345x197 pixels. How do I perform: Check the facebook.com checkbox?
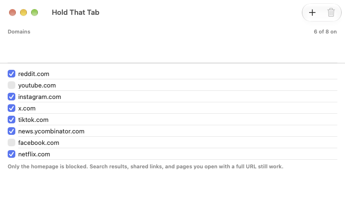[11, 142]
